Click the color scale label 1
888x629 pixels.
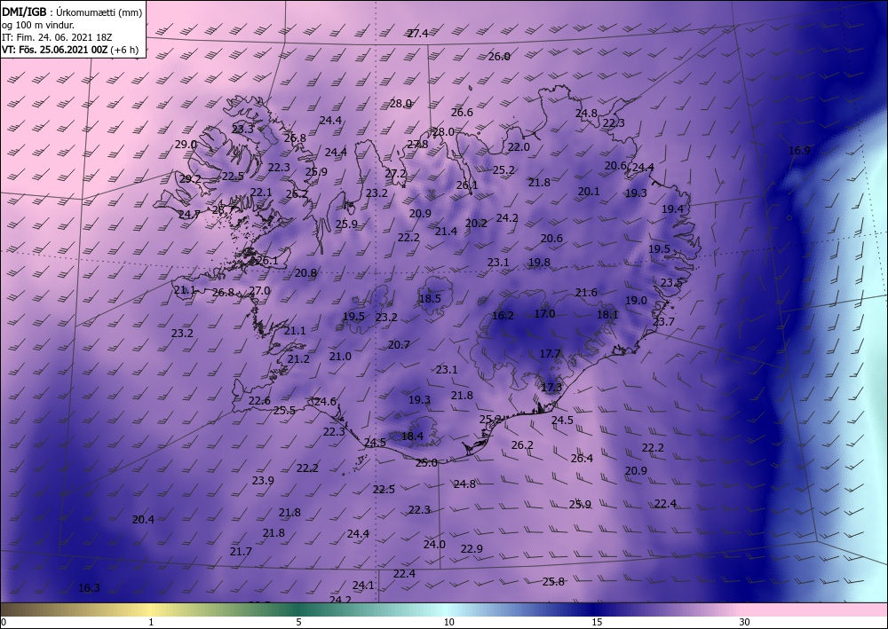(x=151, y=622)
